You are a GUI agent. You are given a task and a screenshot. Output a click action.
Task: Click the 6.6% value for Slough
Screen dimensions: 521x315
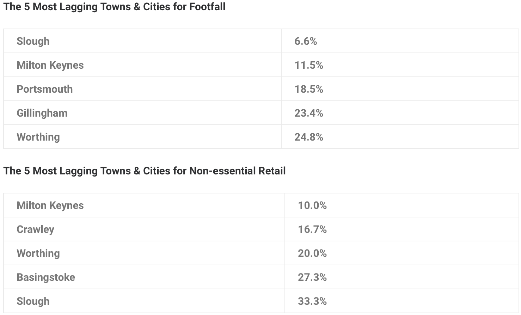(x=306, y=41)
